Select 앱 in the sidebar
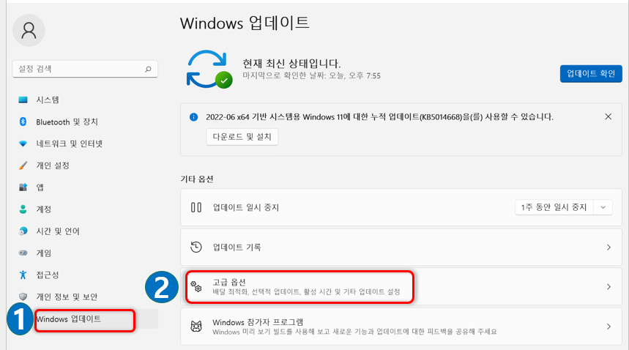Viewport: 629px width, 350px height. coord(85,187)
